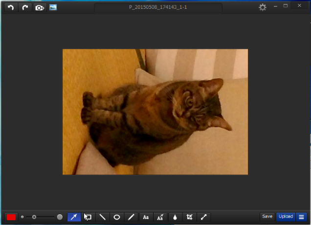The height and width of the screenshot is (225, 311).
Task: Take a new screenshot with camera icon
Action: (x=40, y=8)
